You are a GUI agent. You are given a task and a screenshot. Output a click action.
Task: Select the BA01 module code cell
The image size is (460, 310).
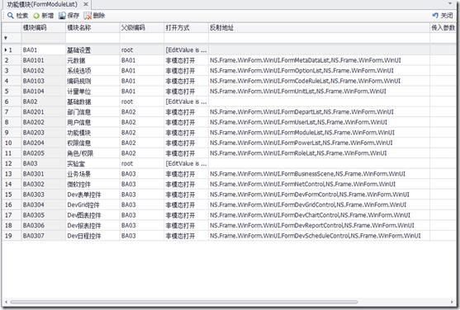(44, 50)
